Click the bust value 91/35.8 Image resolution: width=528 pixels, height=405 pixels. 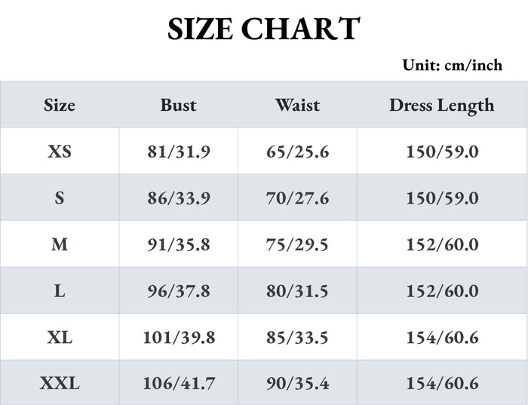coord(178,244)
